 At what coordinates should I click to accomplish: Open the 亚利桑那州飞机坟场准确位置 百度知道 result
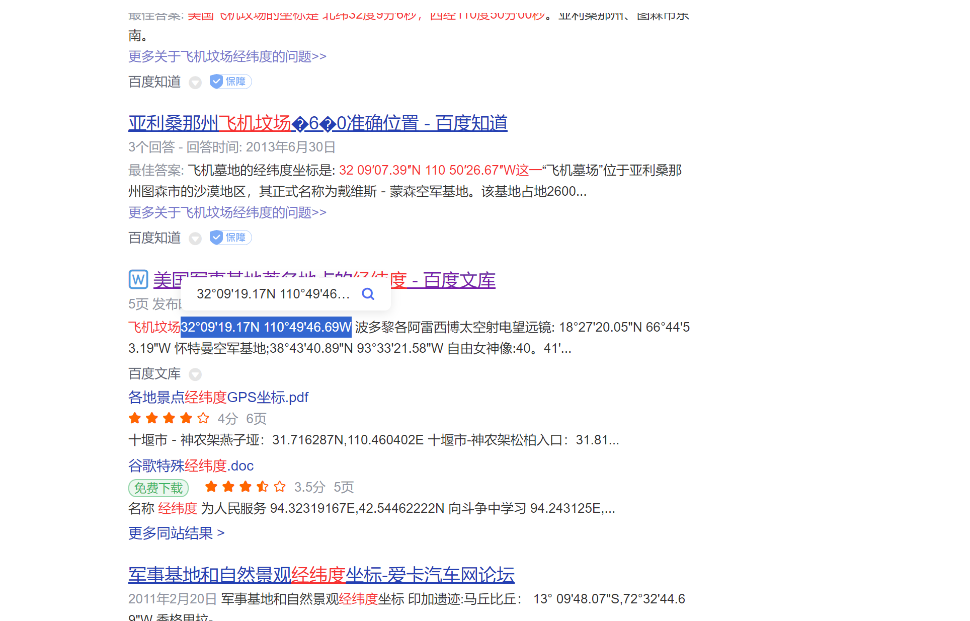tap(317, 123)
